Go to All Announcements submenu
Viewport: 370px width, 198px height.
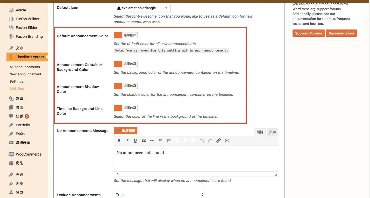click(25, 67)
